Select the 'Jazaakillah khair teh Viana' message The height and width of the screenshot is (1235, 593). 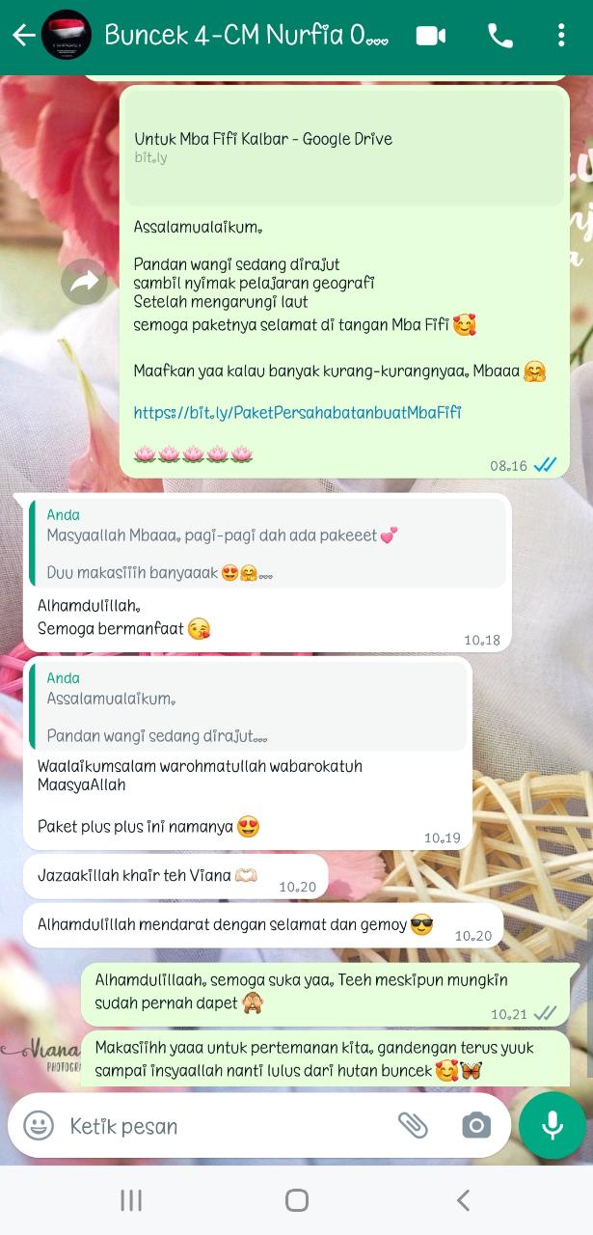pyautogui.click(x=175, y=876)
